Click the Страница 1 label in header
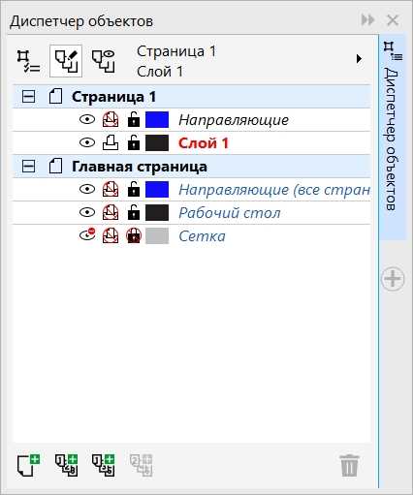 pyautogui.click(x=176, y=51)
